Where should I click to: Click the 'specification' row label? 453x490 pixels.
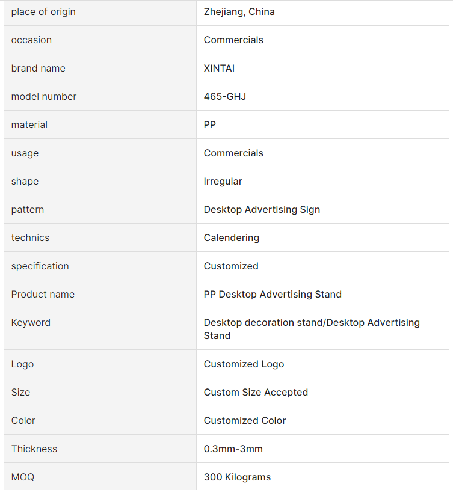click(40, 266)
